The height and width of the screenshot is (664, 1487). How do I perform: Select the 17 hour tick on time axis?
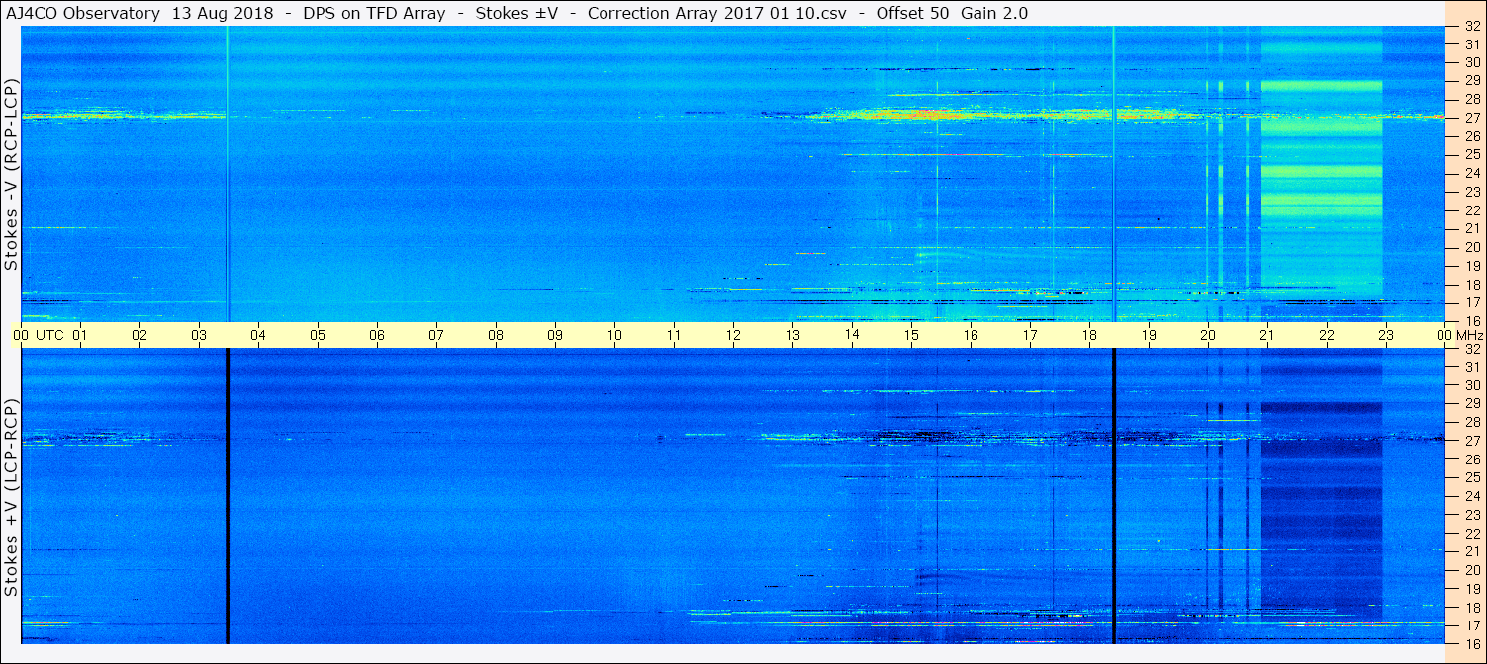1030,335
